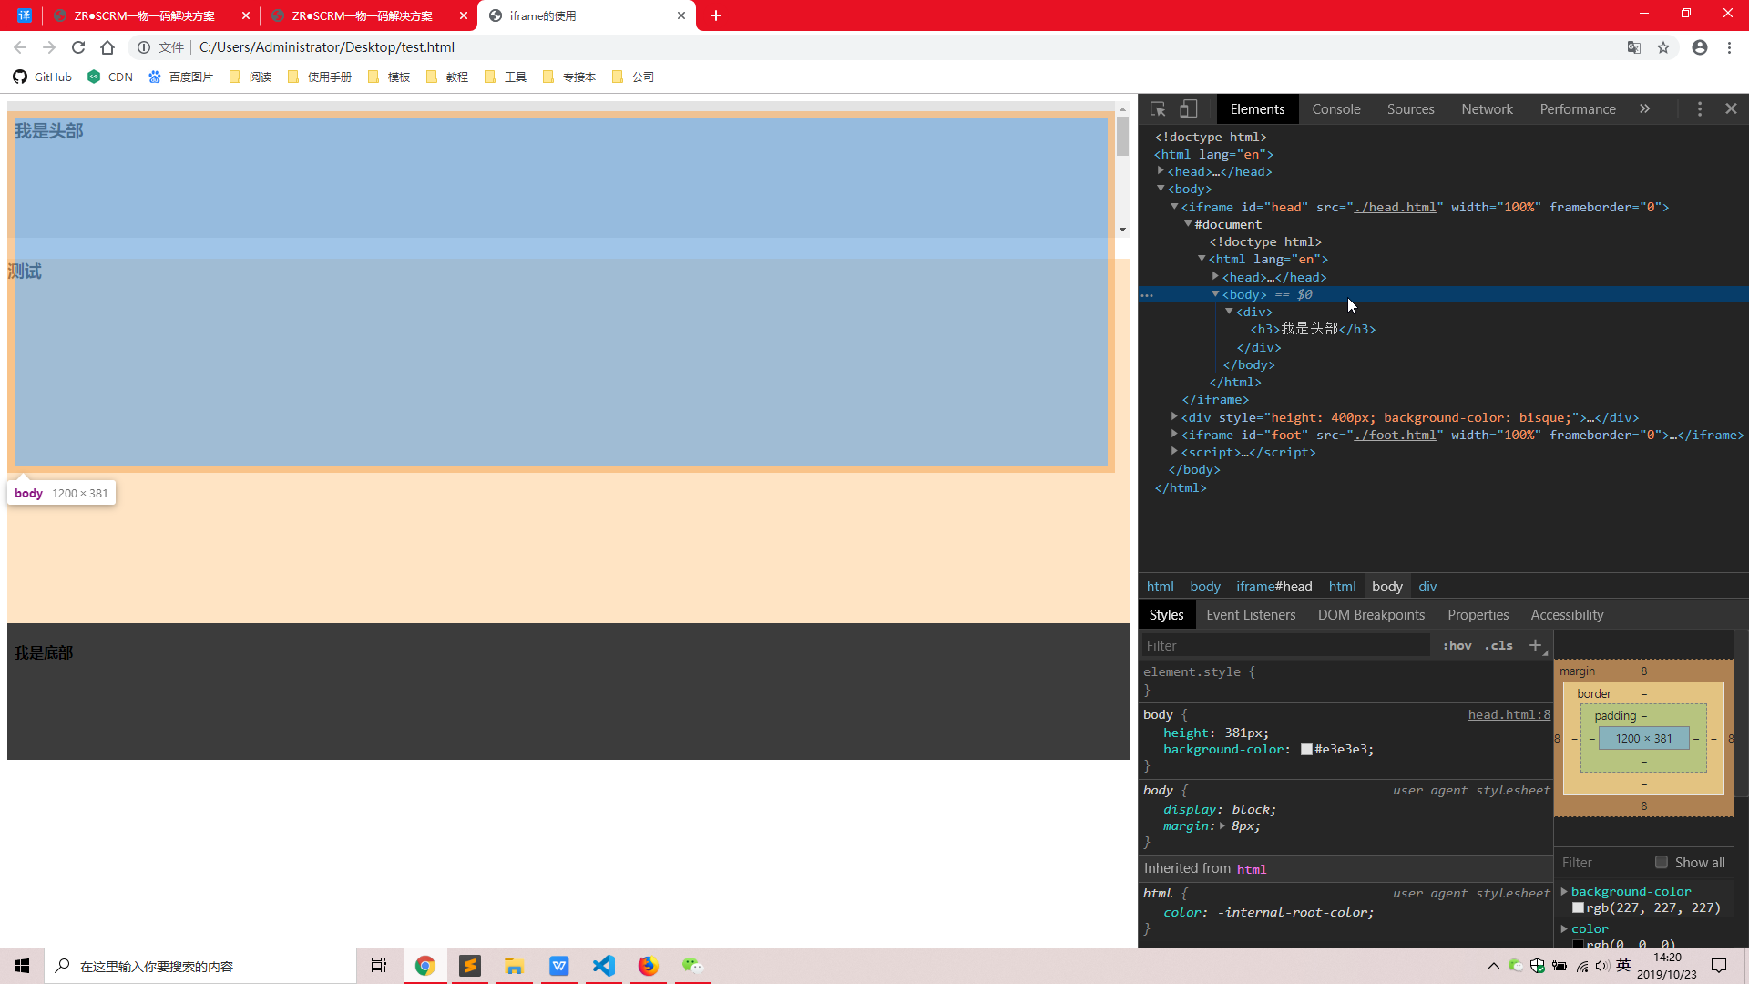The image size is (1749, 984).
Task: Click the inspect element picker icon
Action: pyautogui.click(x=1158, y=109)
